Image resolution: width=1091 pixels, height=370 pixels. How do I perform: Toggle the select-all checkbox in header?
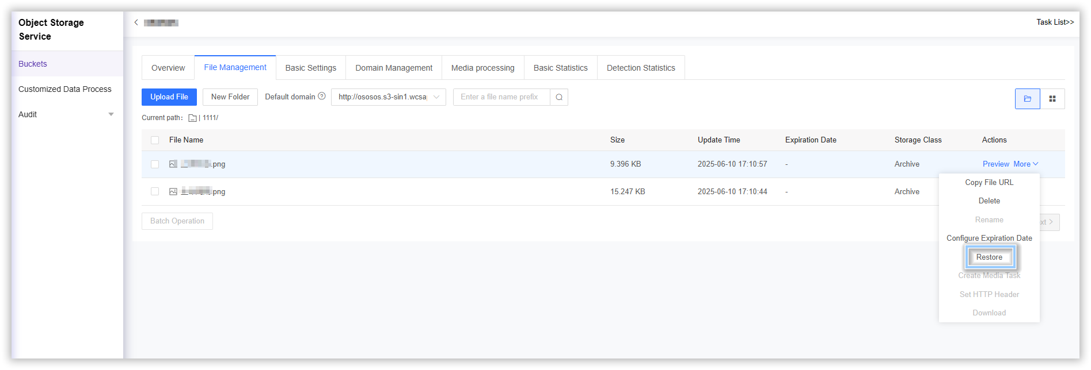tap(155, 140)
